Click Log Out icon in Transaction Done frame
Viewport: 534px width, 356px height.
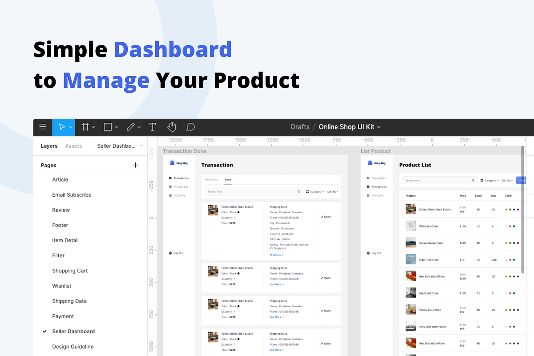point(170,253)
